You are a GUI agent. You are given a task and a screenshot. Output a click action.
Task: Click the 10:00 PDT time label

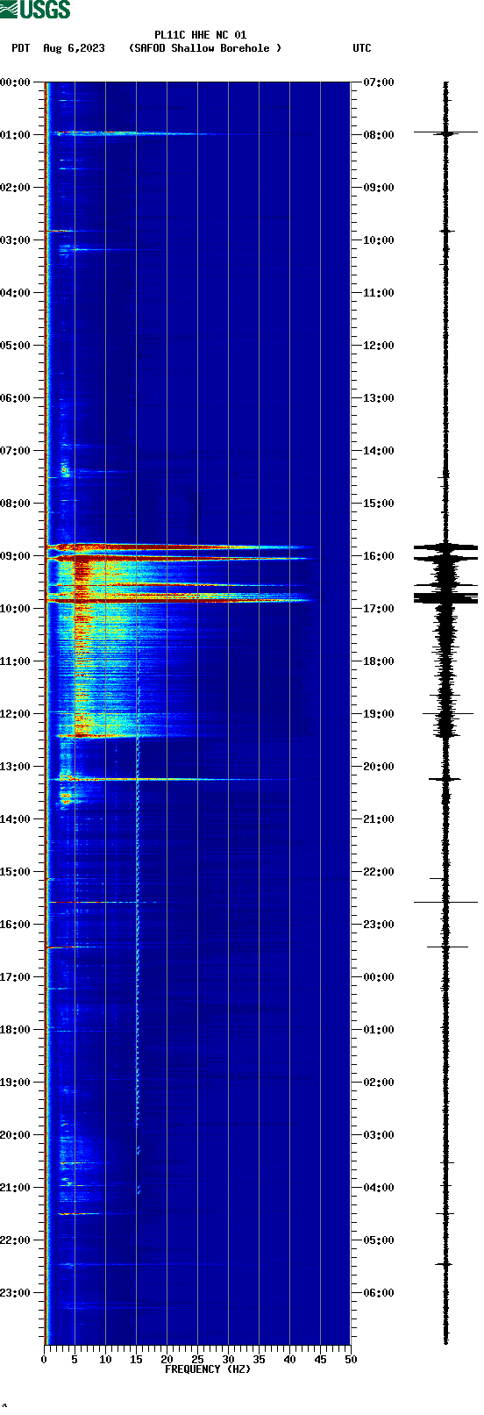tap(16, 609)
